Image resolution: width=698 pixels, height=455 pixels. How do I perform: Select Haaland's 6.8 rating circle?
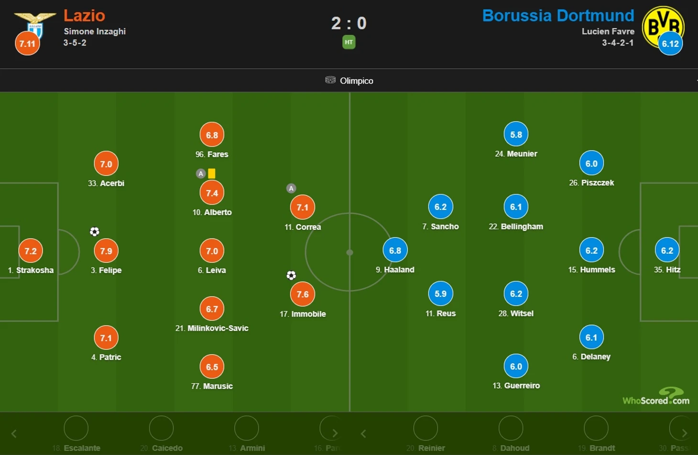coord(395,250)
